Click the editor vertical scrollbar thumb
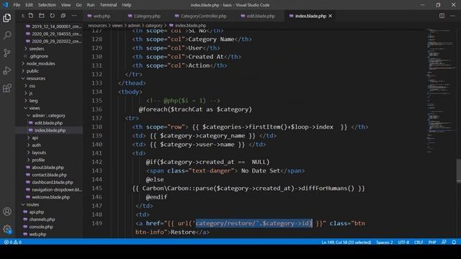461x259 pixels. coord(459,171)
